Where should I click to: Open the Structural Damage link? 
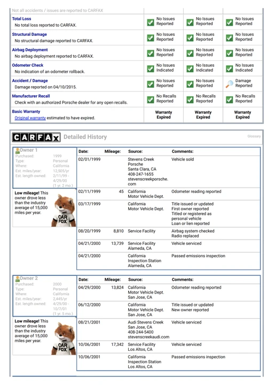point(29,34)
